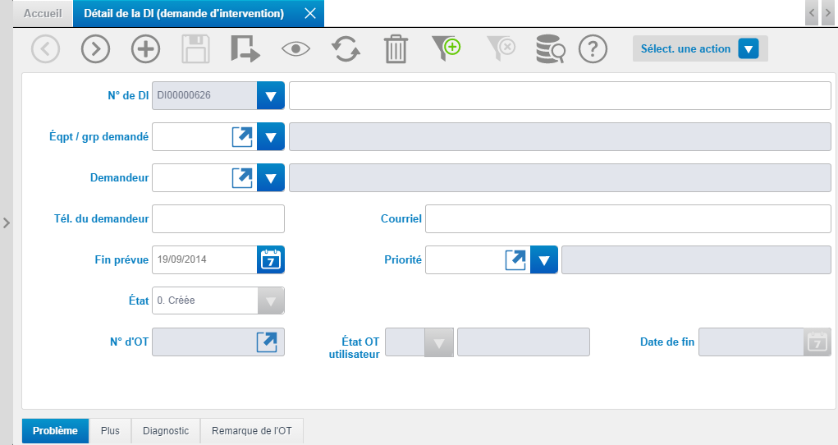Click the eye view icon
The height and width of the screenshot is (445, 838).
[295, 49]
